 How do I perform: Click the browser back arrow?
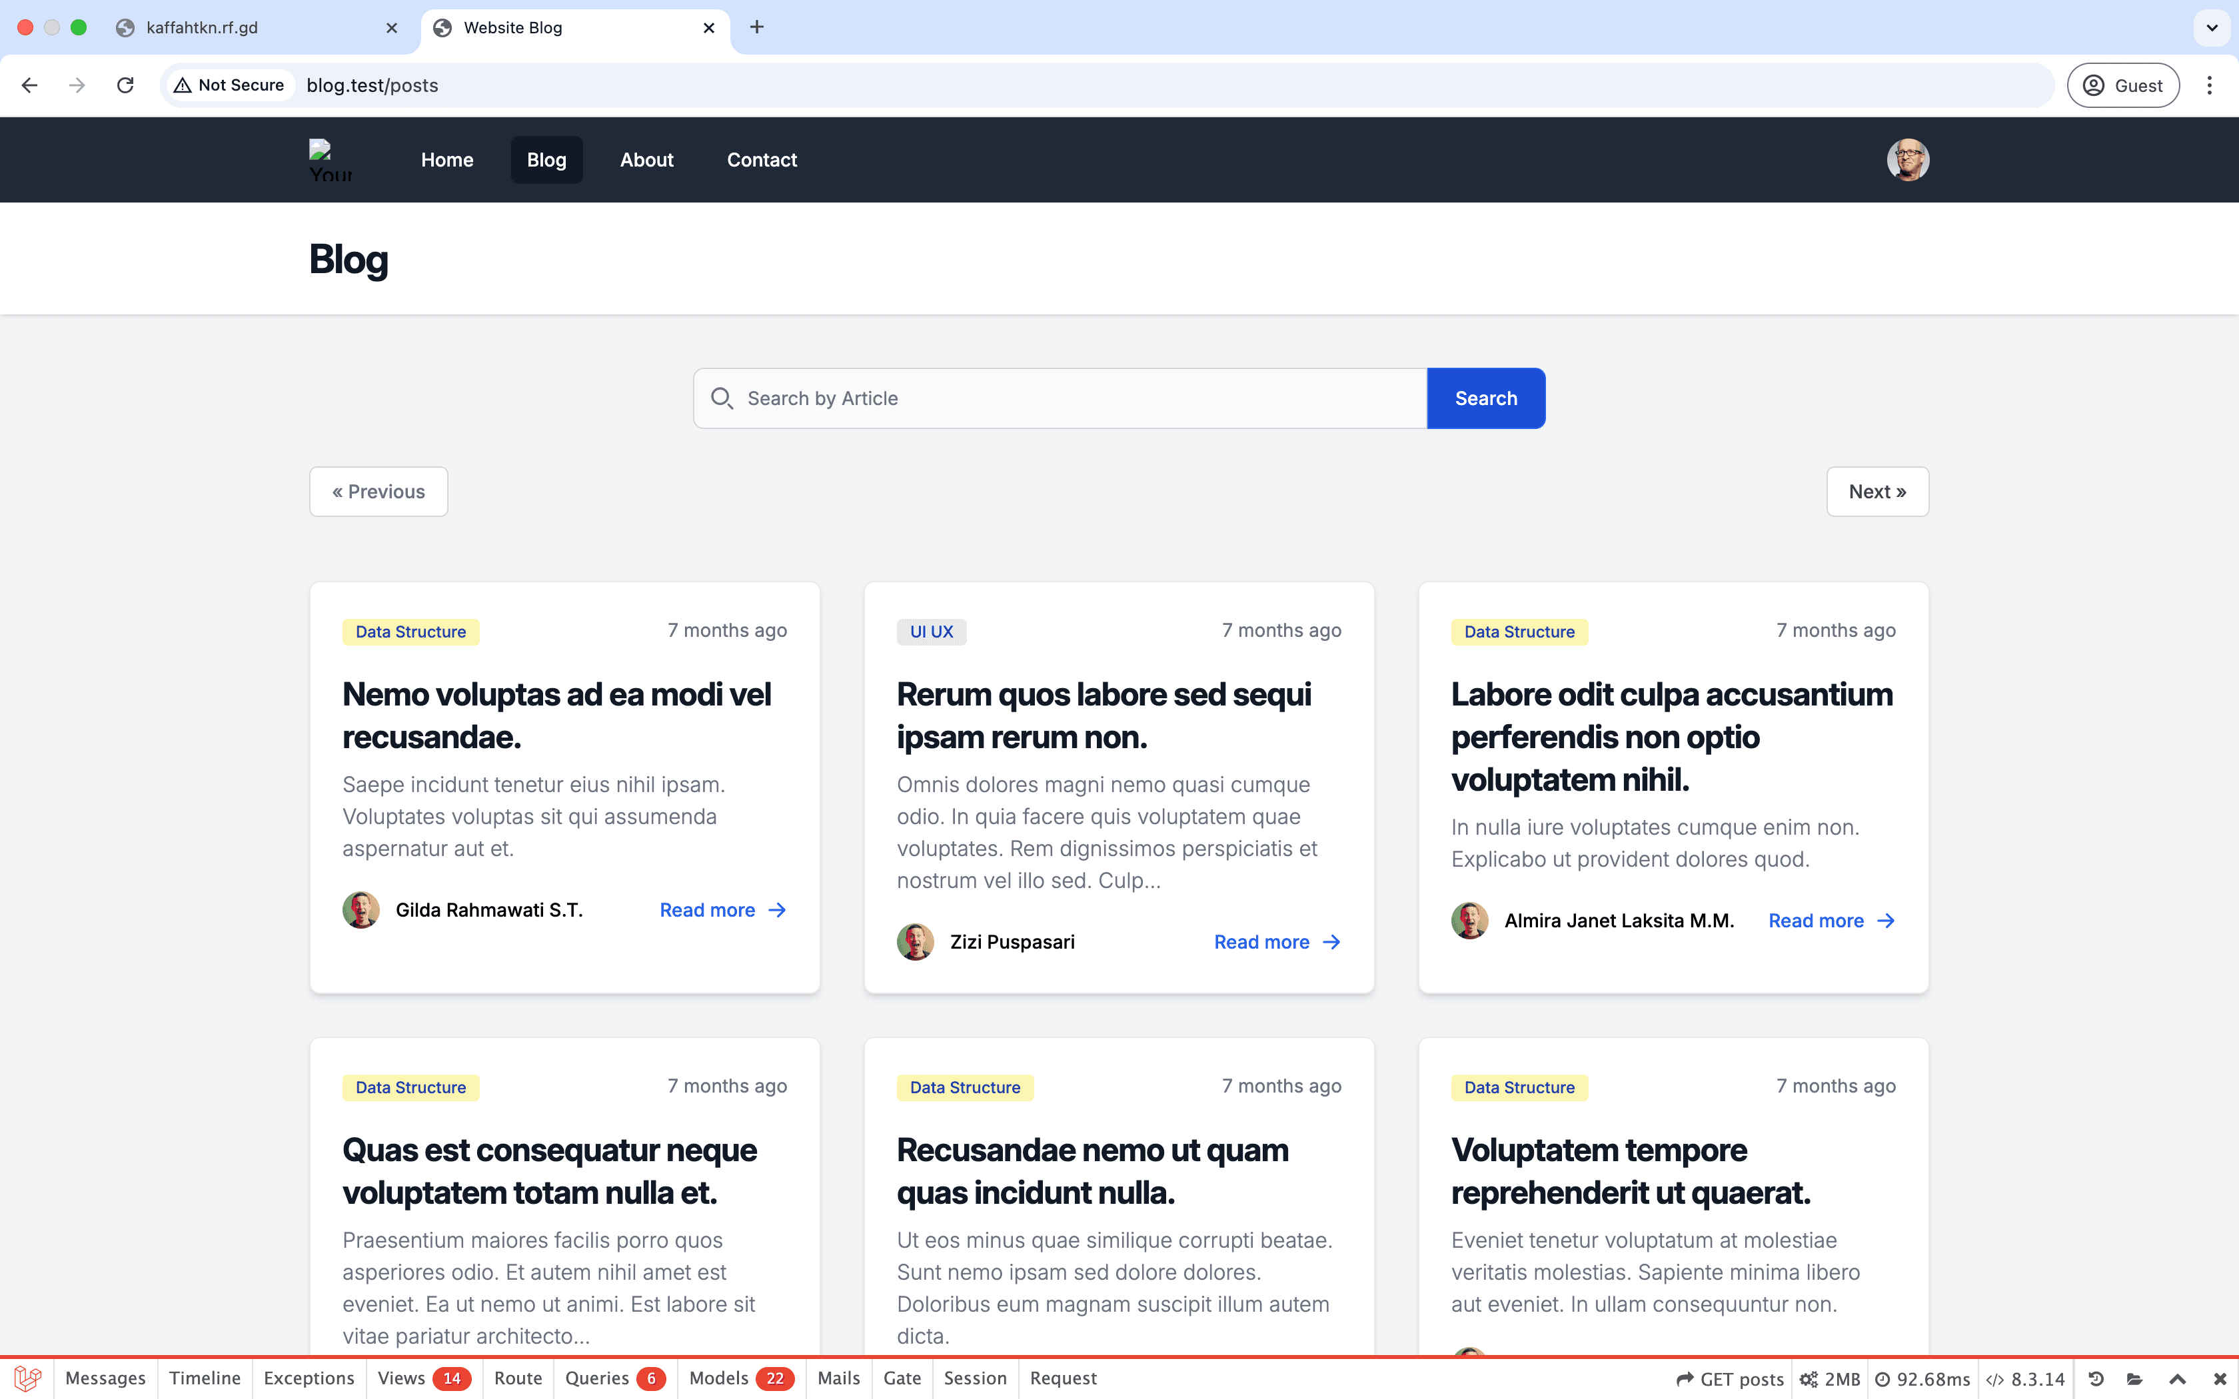(x=29, y=85)
